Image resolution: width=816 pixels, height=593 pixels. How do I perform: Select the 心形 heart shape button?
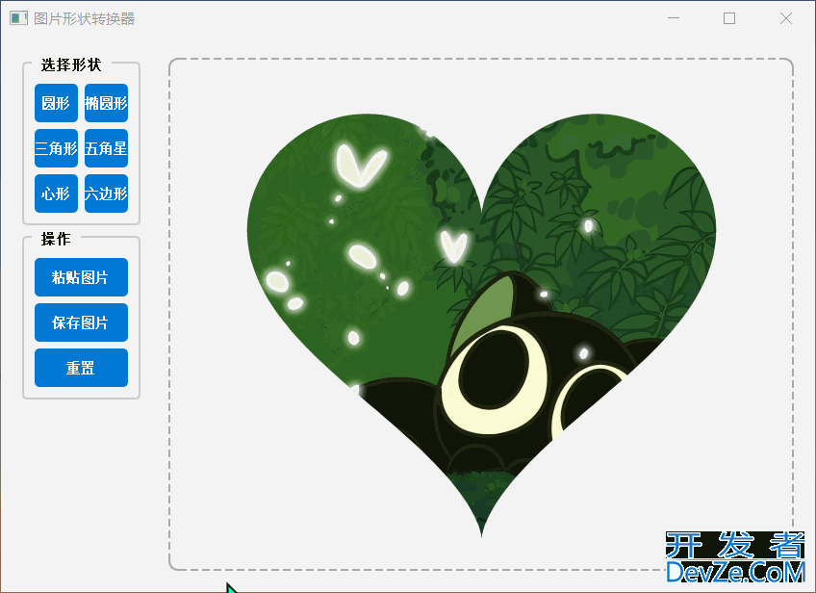pyautogui.click(x=56, y=193)
